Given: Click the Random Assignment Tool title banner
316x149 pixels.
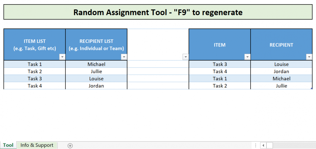Looking at the screenshot, I should tap(158, 12).
